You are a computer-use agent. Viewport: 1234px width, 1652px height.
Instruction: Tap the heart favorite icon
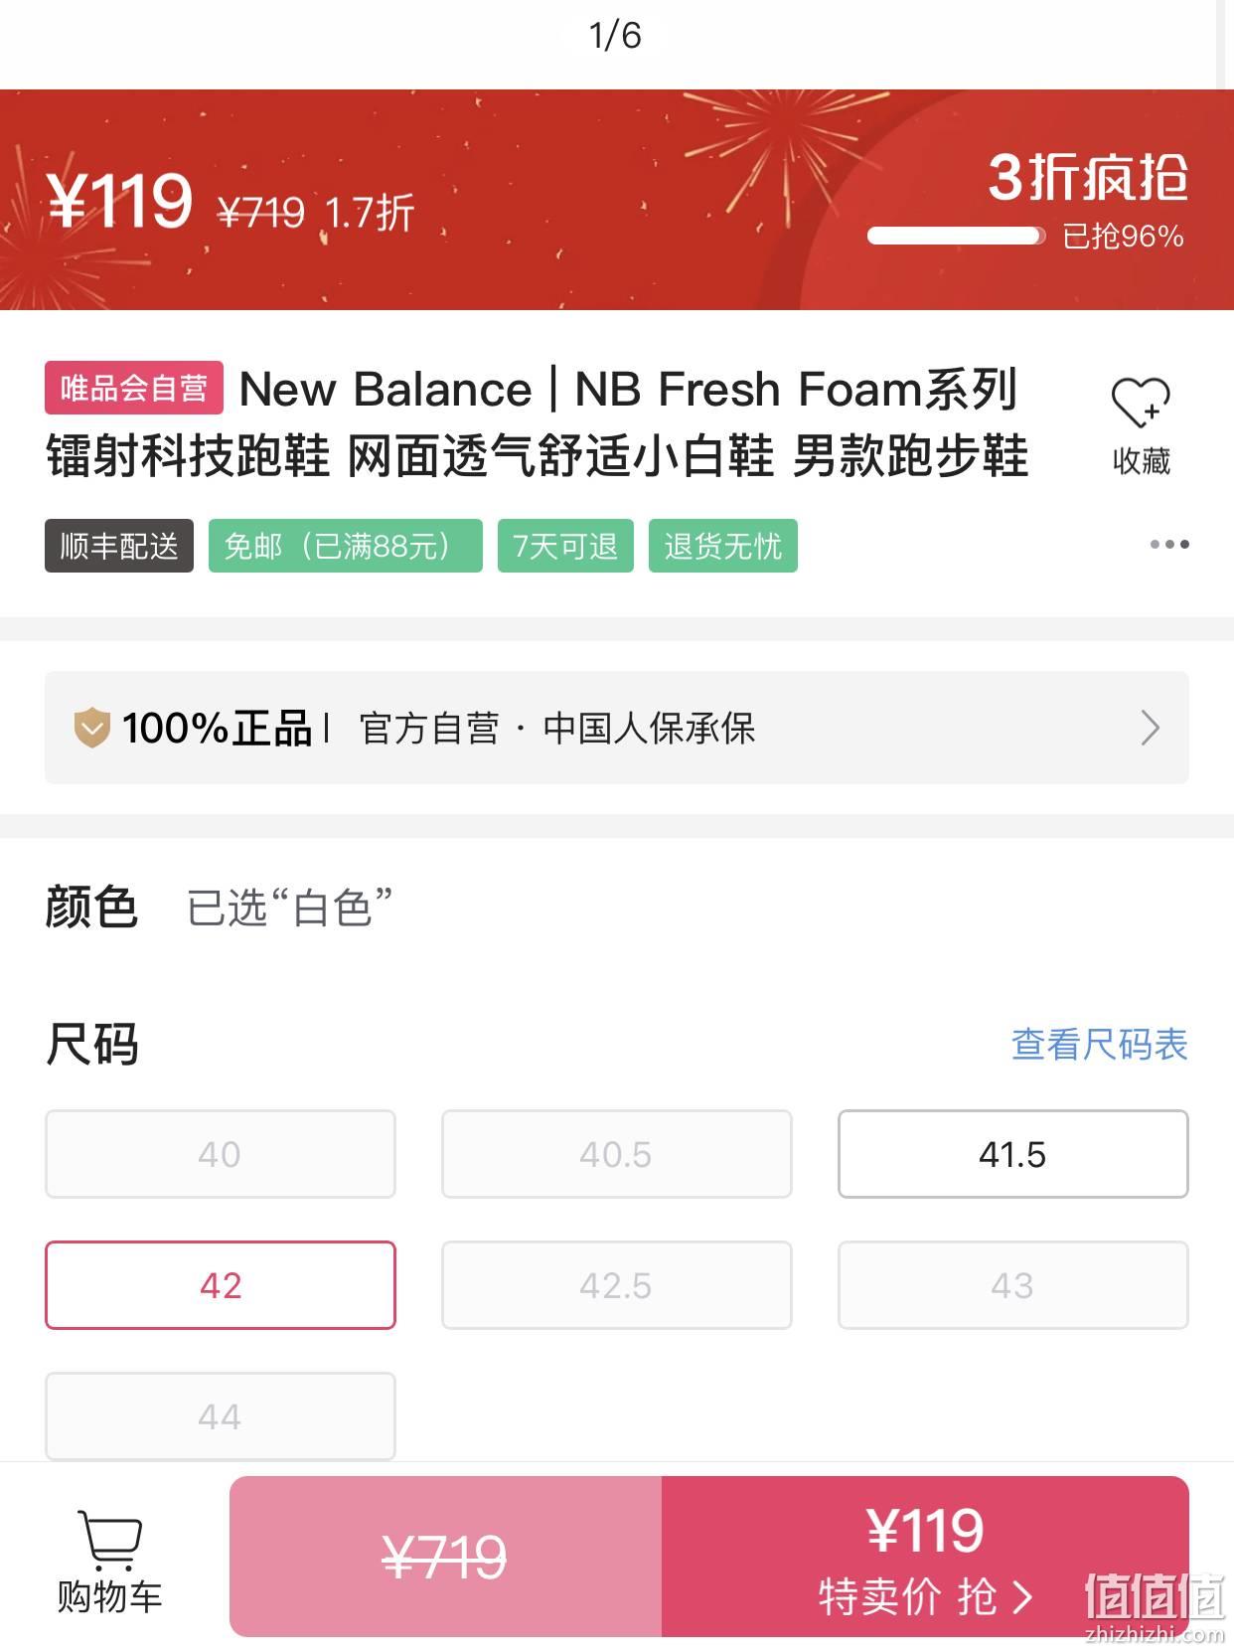pos(1141,403)
